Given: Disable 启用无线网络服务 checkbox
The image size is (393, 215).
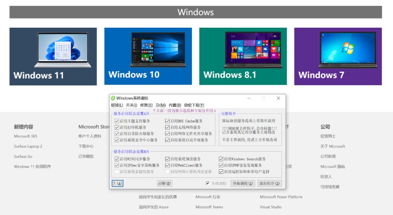Looking at the screenshot, I should (x=167, y=127).
